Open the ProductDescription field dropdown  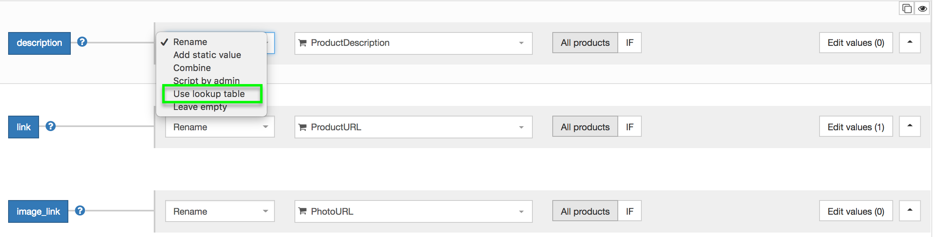point(413,43)
